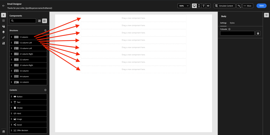The width and height of the screenshot is (270, 135).
Task: Open the conditional content icon in left rail
Action: pyautogui.click(x=4, y=43)
